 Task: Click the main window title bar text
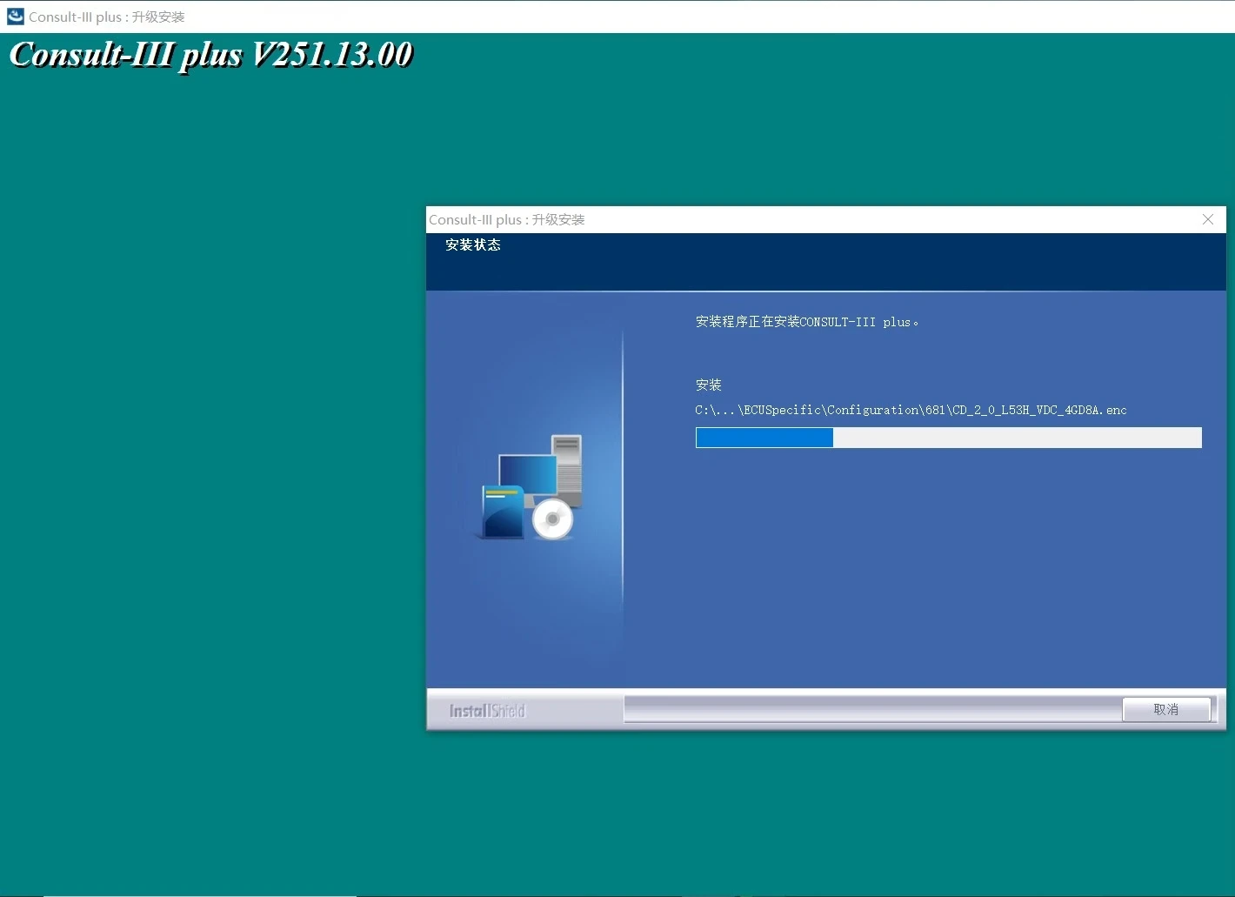click(106, 17)
